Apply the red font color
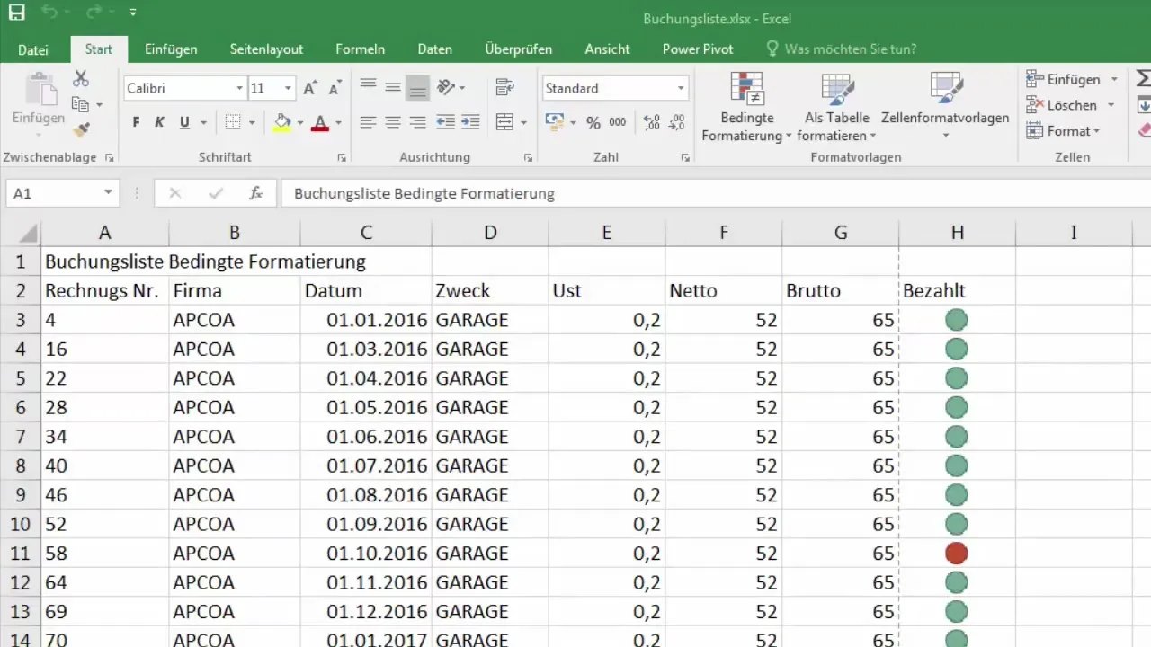The width and height of the screenshot is (1151, 647). [319, 122]
